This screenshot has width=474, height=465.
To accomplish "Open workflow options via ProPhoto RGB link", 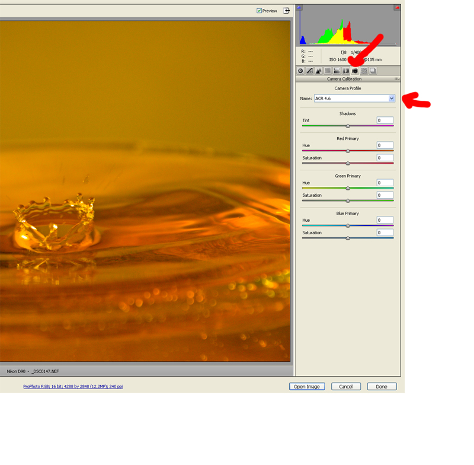I will tap(73, 387).
